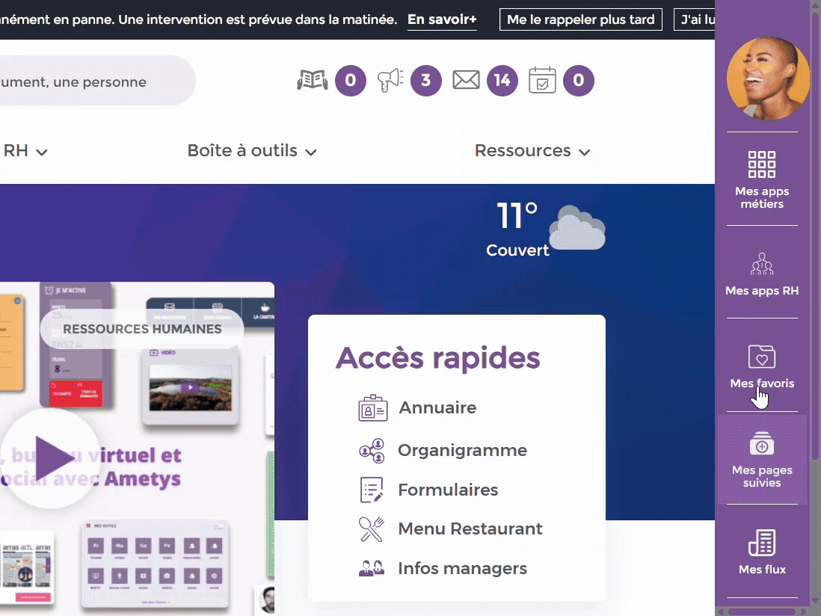Open the calendar agenda icon
This screenshot has height=616, width=821.
(542, 80)
